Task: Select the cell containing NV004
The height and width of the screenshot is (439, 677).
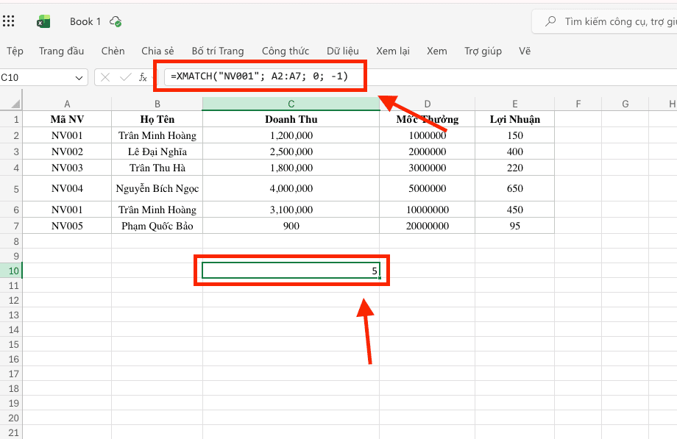Action: (x=67, y=188)
